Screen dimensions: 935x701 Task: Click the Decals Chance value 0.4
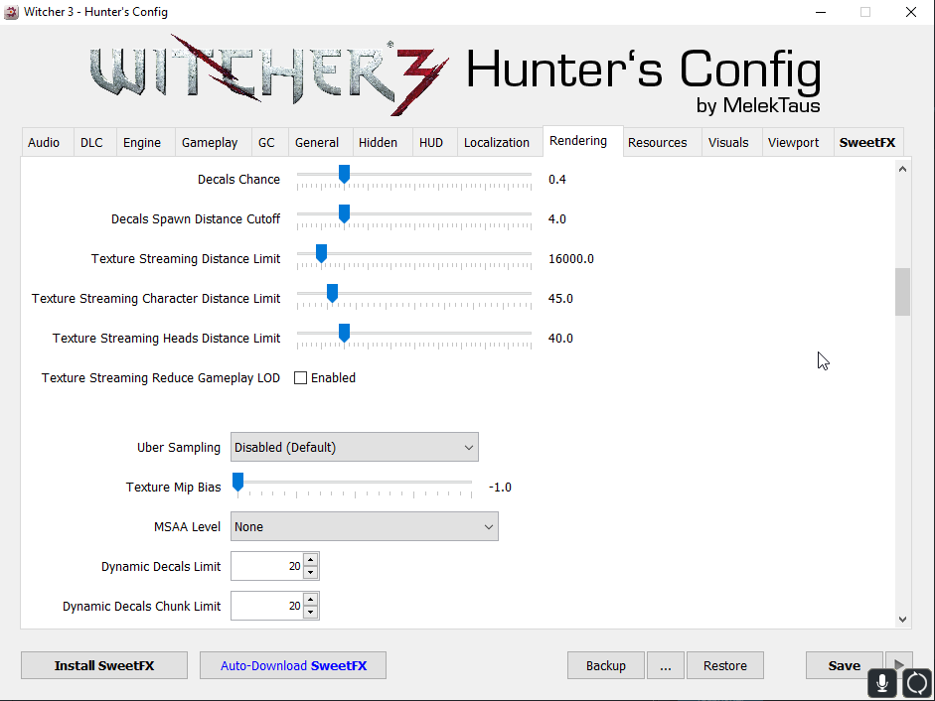[x=557, y=180]
